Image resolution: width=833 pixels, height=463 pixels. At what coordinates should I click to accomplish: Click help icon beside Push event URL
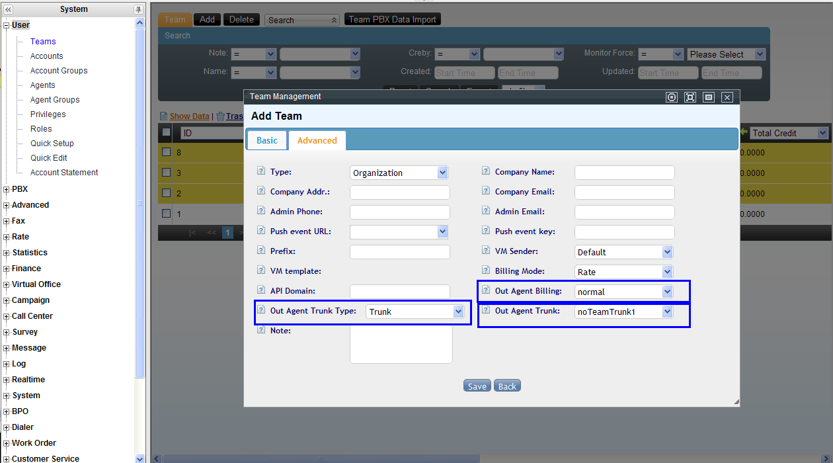point(260,231)
